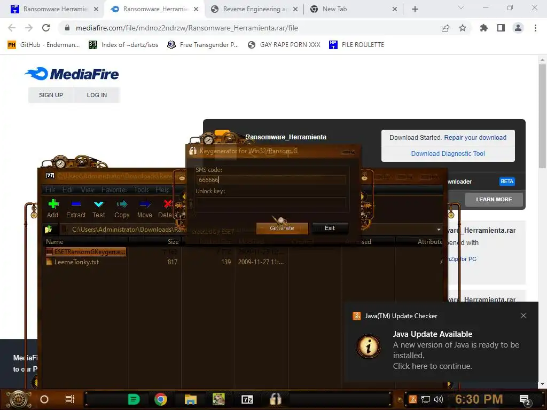Switch to the first Ransomware Herramienta tab
This screenshot has width=547, height=410.
pyautogui.click(x=55, y=9)
